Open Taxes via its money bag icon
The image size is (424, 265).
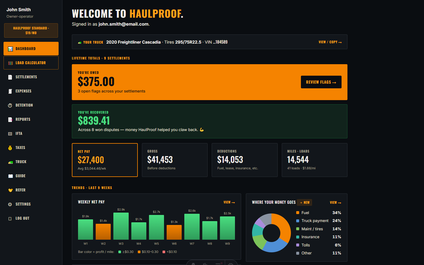click(10, 148)
